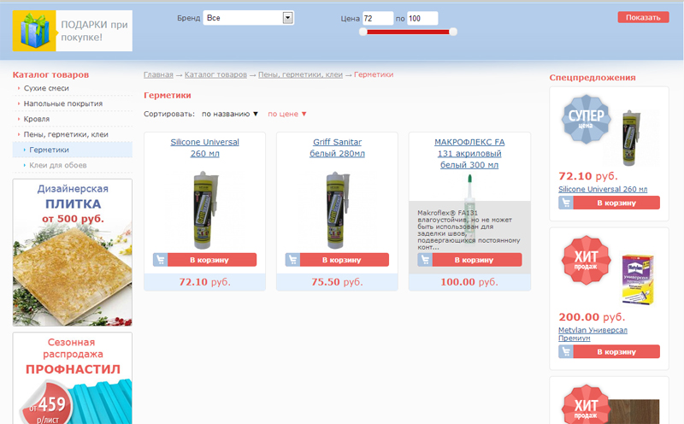Go to Каталог товаров breadcrumb link

[215, 74]
